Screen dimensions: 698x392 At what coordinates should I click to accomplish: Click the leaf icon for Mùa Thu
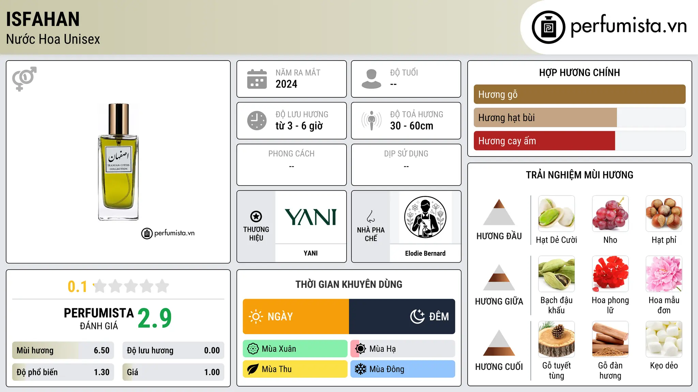click(x=253, y=369)
